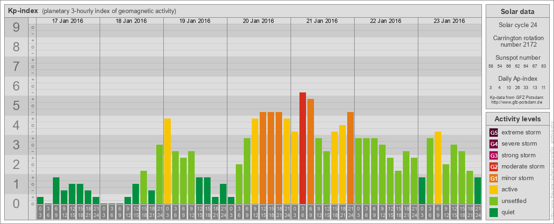Select the 18 Jan 2016 date header
554x224 pixels.
(x=131, y=21)
